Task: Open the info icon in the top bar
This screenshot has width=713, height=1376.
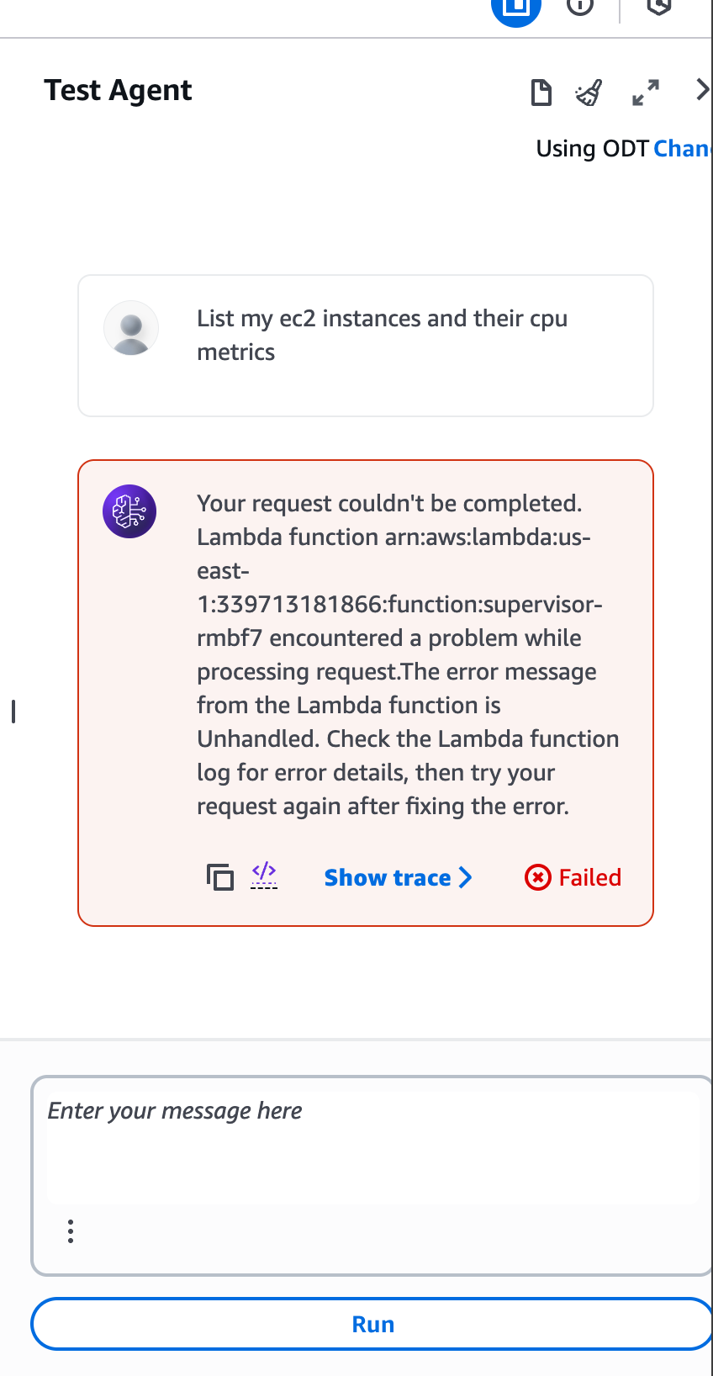Action: point(580,7)
